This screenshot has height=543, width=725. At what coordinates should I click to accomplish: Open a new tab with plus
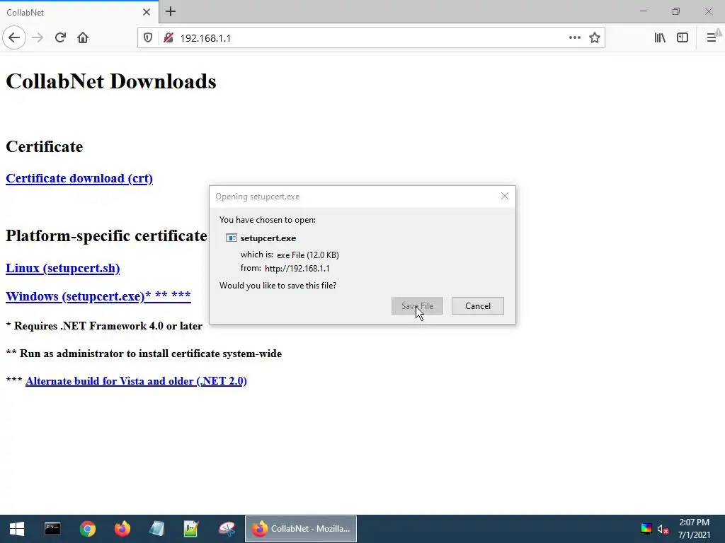click(171, 11)
